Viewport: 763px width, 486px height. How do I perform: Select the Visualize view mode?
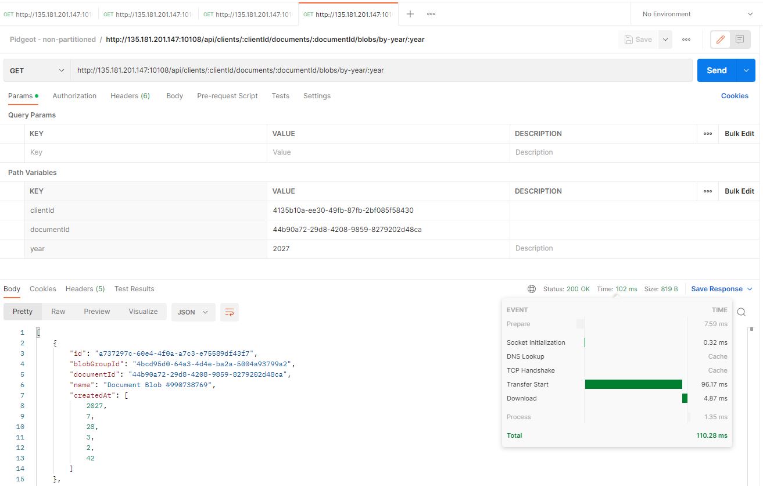point(143,312)
